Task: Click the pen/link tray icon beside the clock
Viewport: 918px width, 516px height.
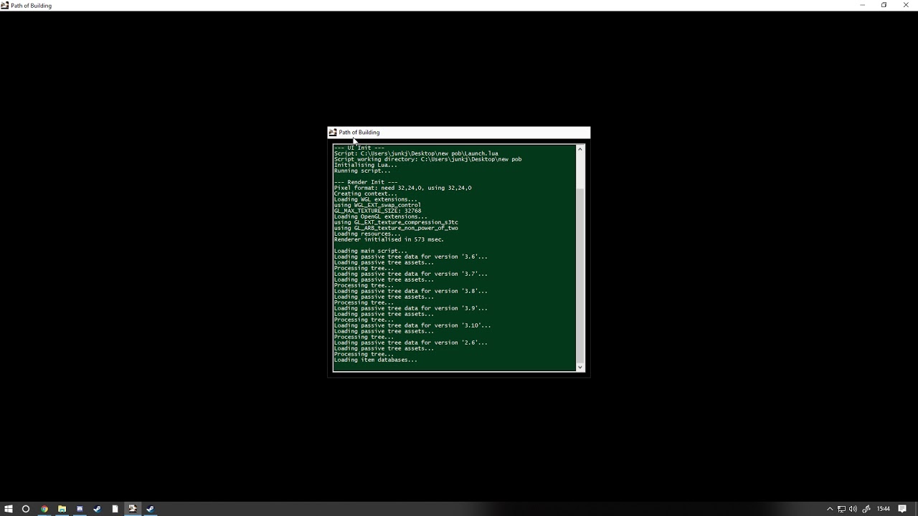Action: tap(866, 509)
